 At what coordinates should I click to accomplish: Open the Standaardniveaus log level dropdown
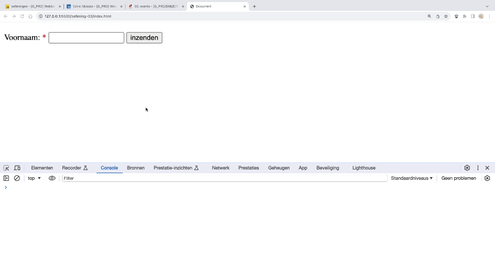[x=411, y=178]
